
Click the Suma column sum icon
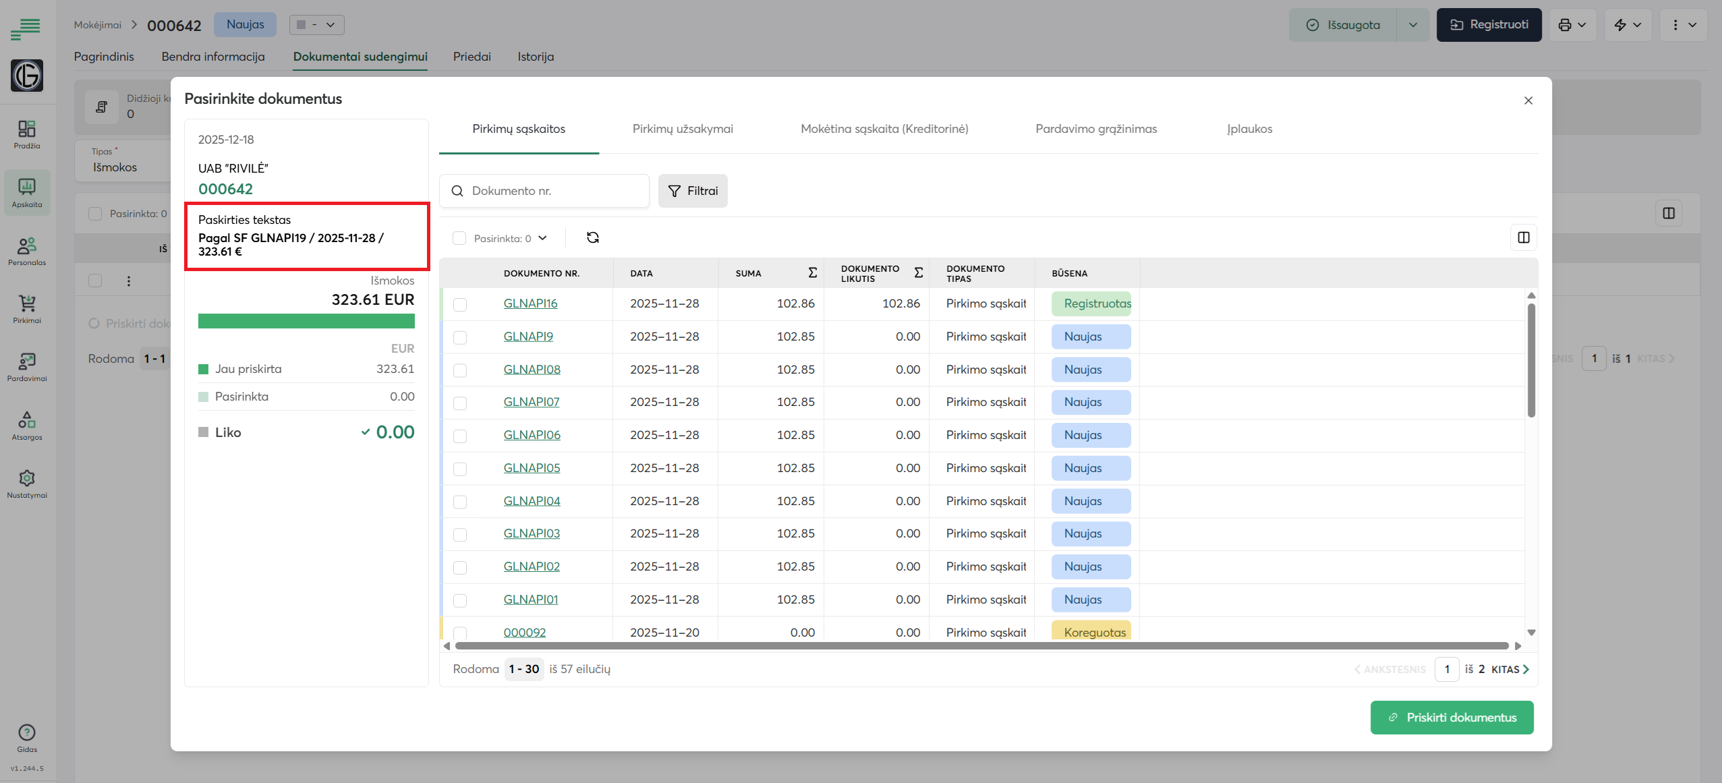coord(812,272)
